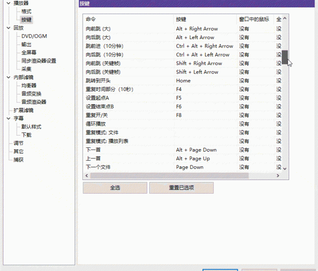Select 下一个文件 command row
Image resolution: width=318 pixels, height=271 pixels.
(x=182, y=167)
